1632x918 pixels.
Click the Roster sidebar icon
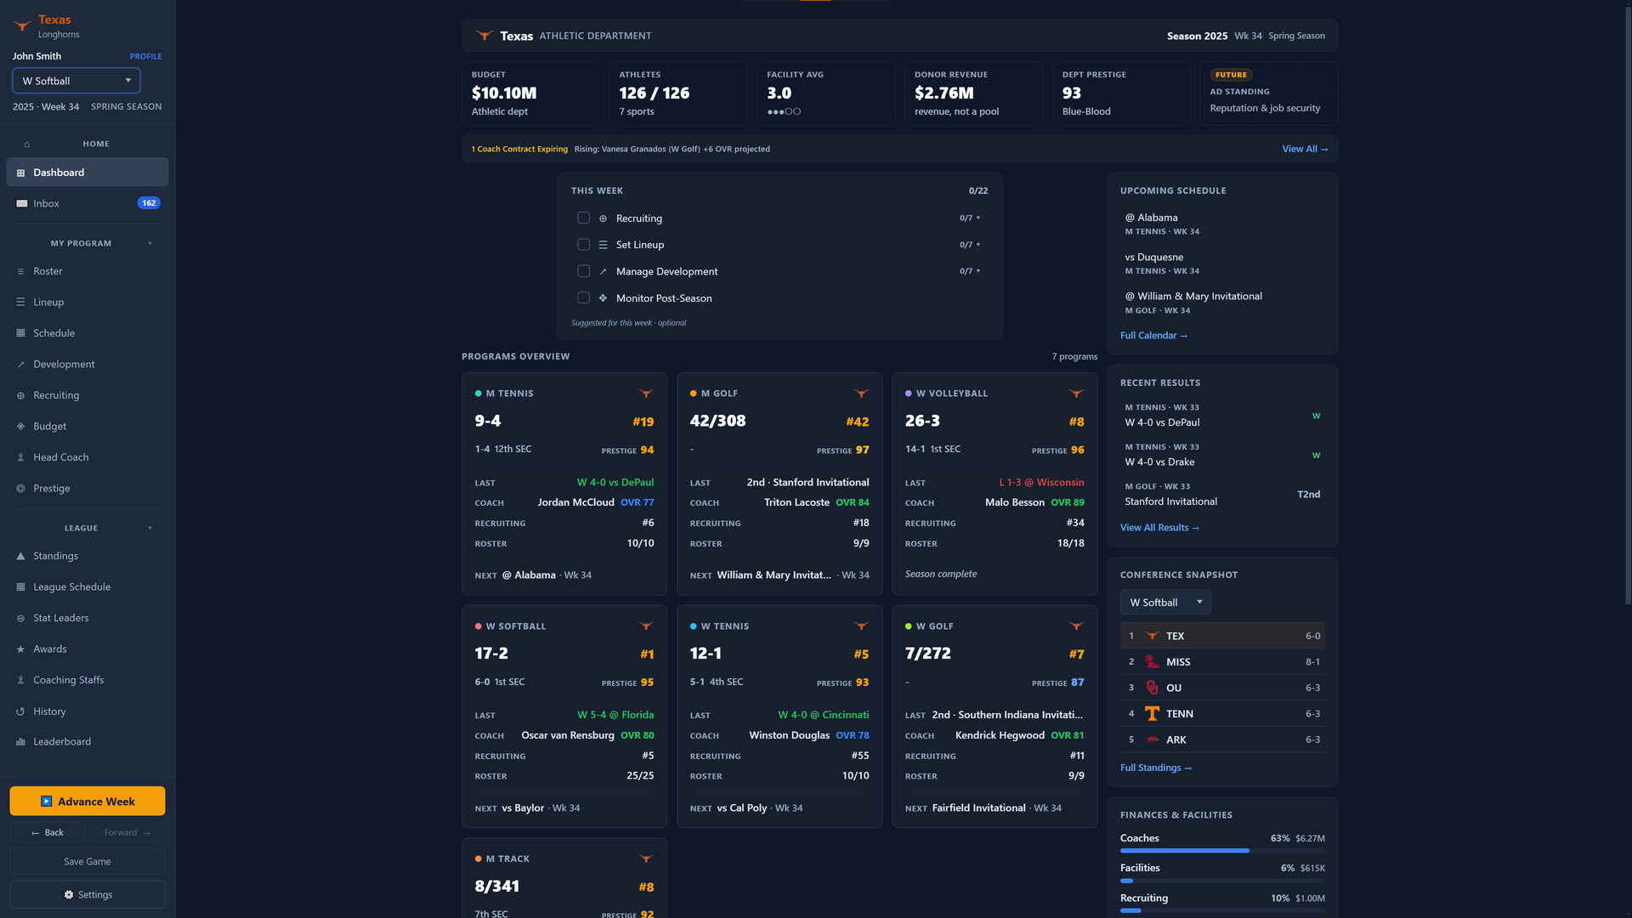(20, 271)
